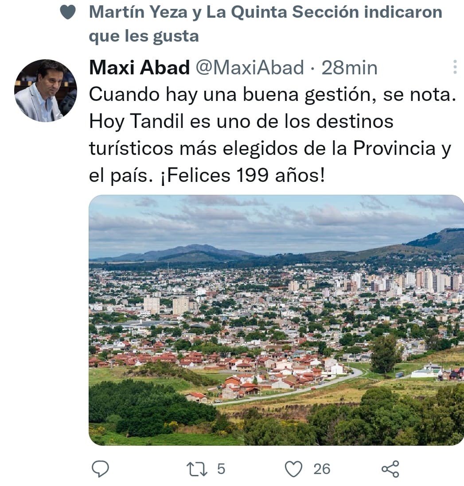464x486 pixels.
Task: Open Maxi Abad display name
Action: (x=139, y=67)
